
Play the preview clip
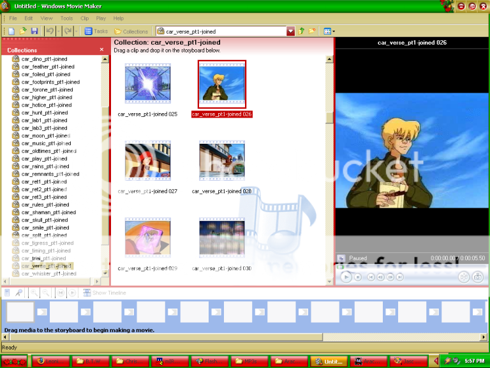[x=346, y=277]
